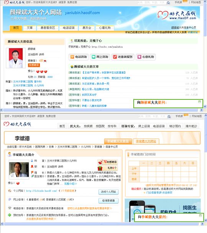The width and height of the screenshot is (207, 233).
Task: Click the 写封感谢信 hearts icon button
Action: click(x=108, y=162)
